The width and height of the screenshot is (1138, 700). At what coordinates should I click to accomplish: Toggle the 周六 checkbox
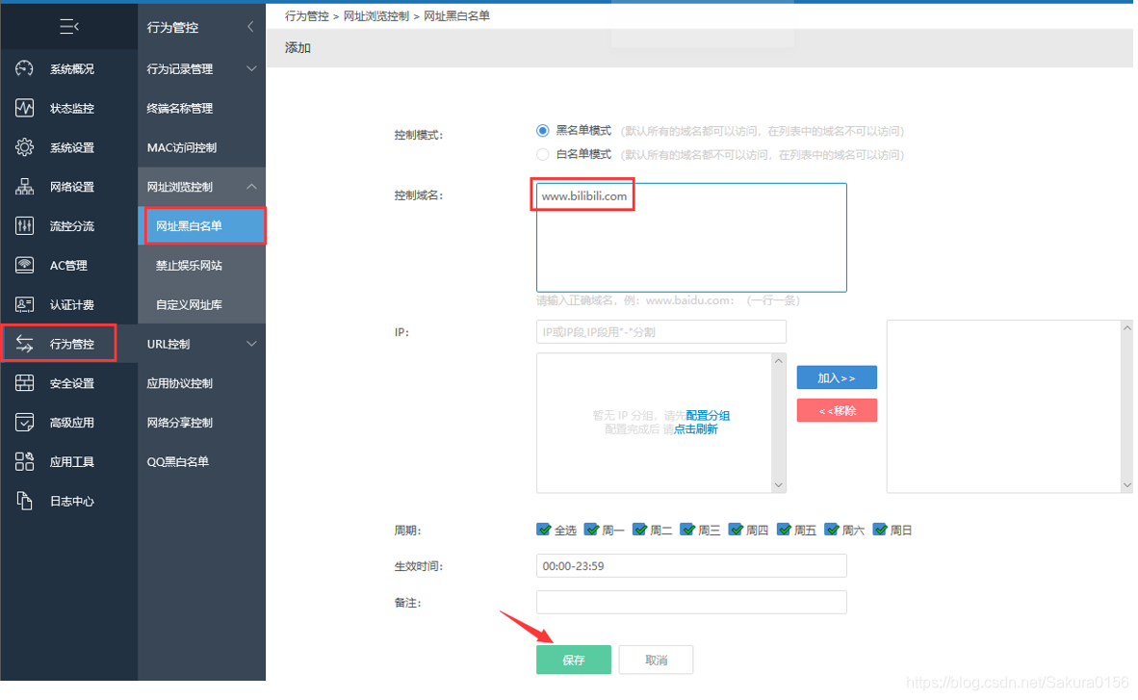(831, 530)
